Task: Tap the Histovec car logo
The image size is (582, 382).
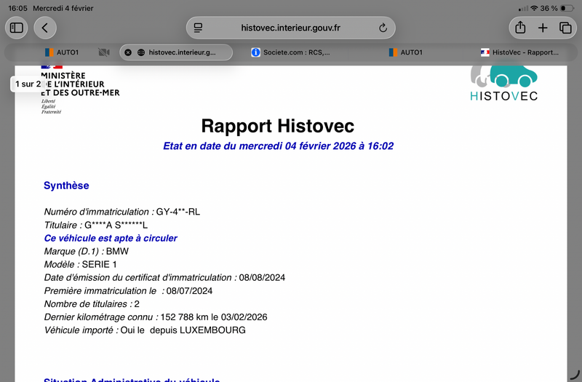Action: [x=503, y=82]
